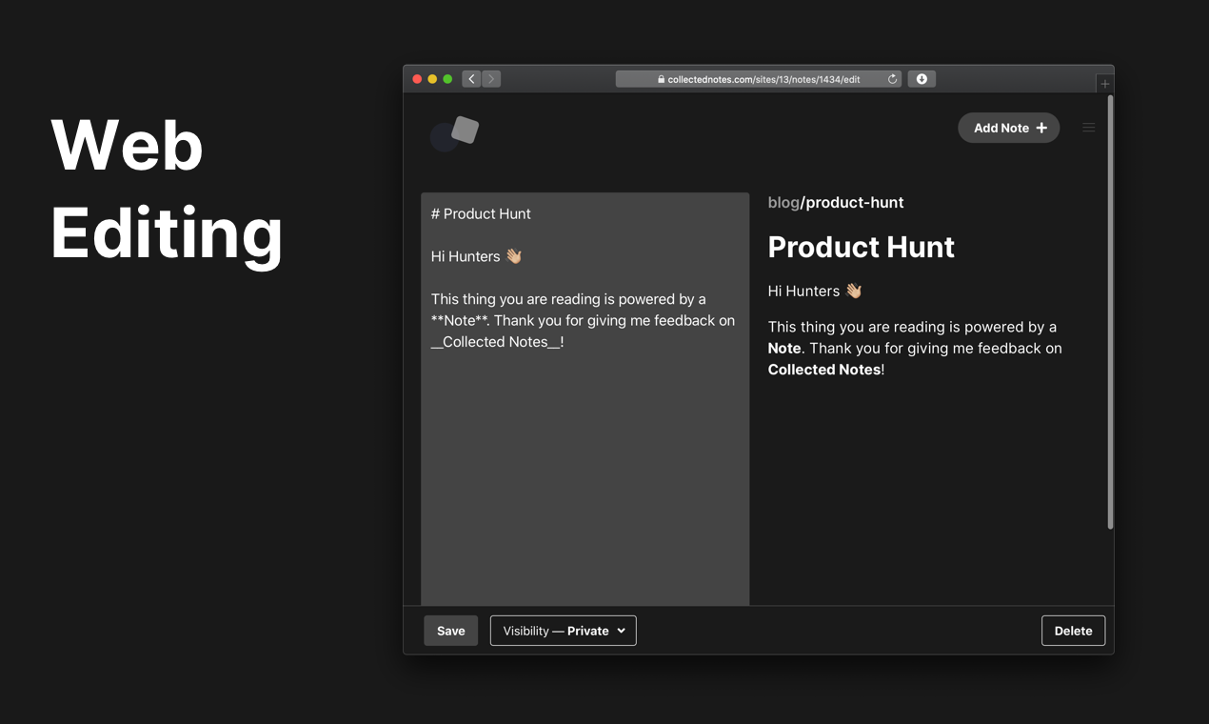
Task: Click the Product Hunt preview heading
Action: pos(862,247)
